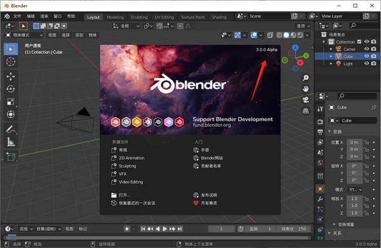Create new Sculpting file from splash

pos(124,166)
